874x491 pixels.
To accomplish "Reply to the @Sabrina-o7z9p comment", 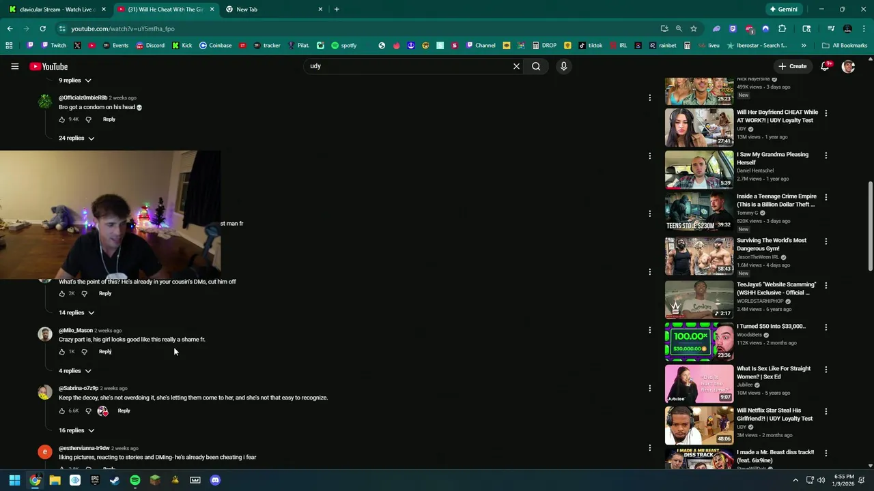I will point(124,411).
